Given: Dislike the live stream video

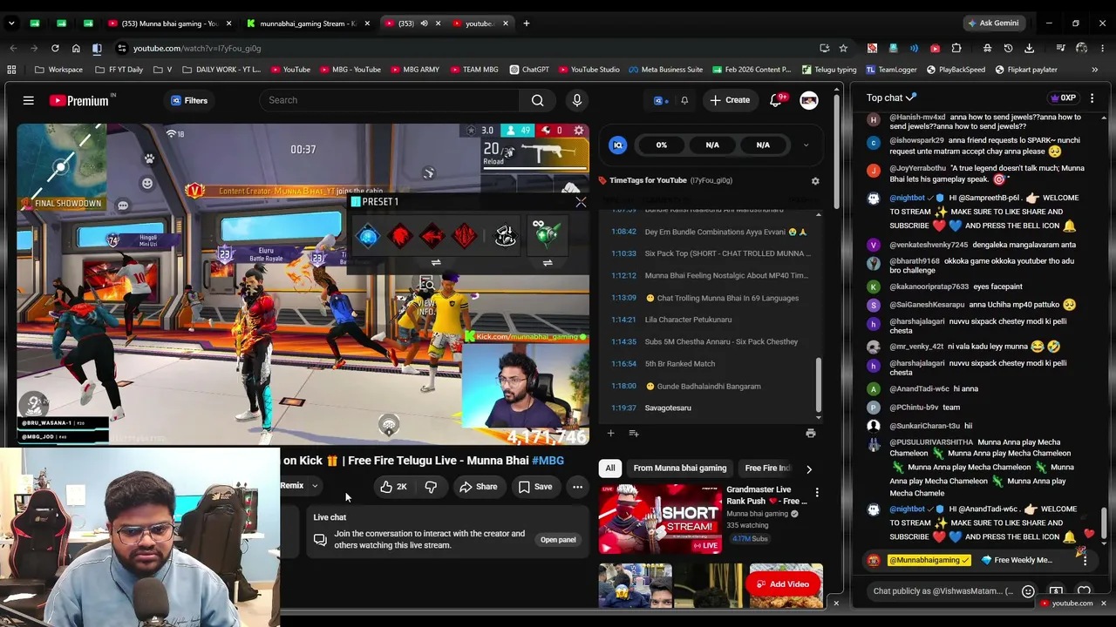Looking at the screenshot, I should (431, 487).
